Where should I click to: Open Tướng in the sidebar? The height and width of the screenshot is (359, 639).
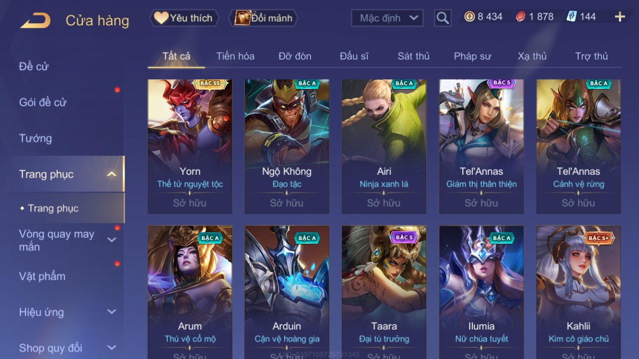pyautogui.click(x=35, y=138)
